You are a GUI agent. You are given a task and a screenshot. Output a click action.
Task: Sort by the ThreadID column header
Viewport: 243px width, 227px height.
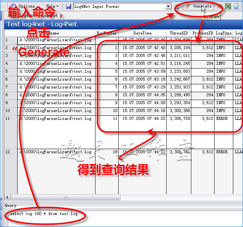(179, 33)
